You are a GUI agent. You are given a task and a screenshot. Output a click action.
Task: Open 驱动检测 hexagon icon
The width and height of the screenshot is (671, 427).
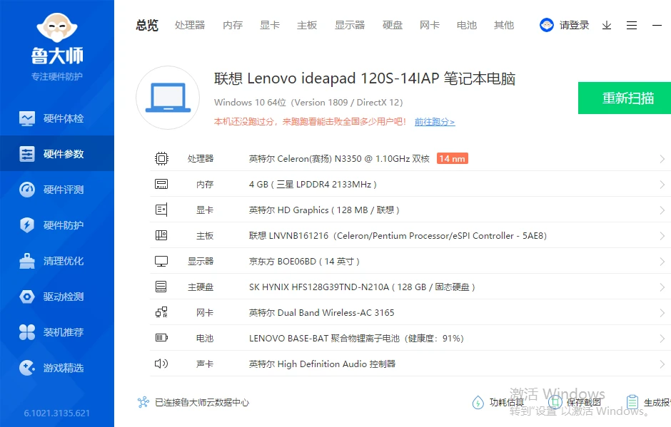[27, 297]
